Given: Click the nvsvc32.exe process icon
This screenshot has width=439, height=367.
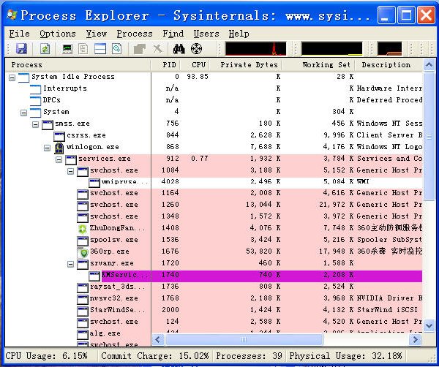Looking at the screenshot, I should point(83,299).
